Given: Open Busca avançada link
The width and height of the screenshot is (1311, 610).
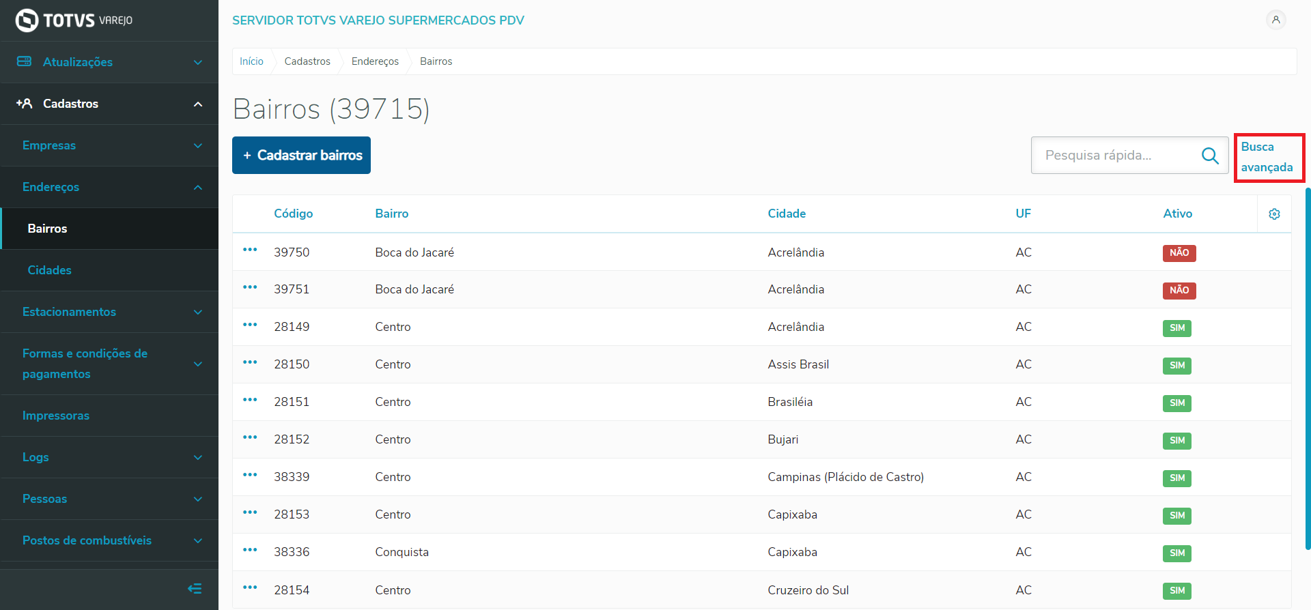Looking at the screenshot, I should coord(1267,157).
